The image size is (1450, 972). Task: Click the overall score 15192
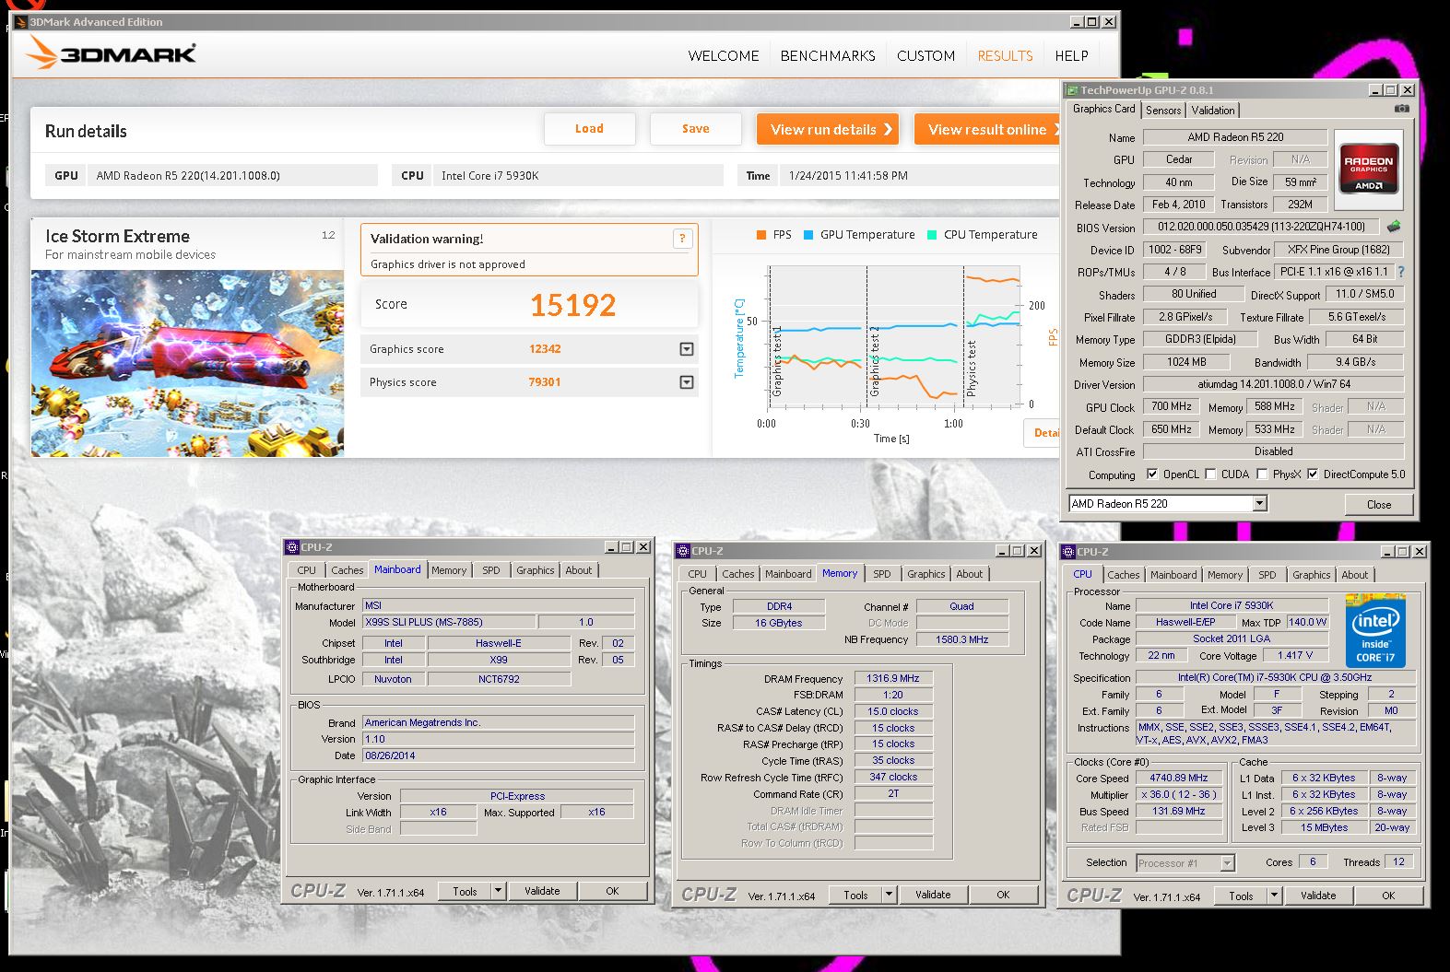[x=572, y=305]
